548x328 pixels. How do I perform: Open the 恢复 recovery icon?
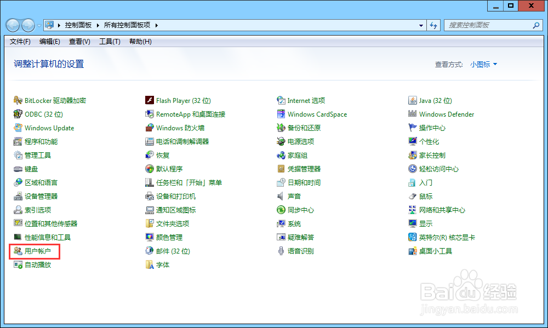tap(150, 155)
